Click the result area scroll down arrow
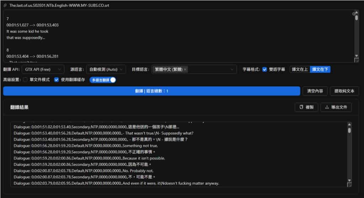The height and width of the screenshot is (198, 364). coord(349,180)
